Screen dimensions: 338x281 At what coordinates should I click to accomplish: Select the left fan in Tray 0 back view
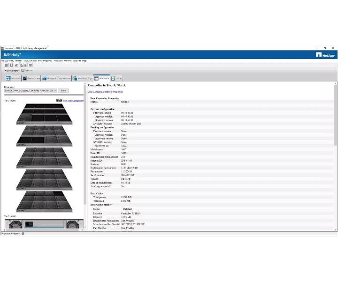point(16,224)
